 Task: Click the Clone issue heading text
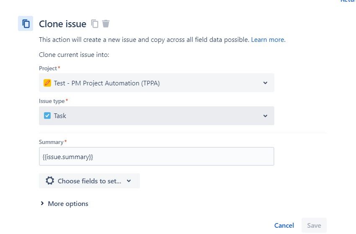pos(62,24)
